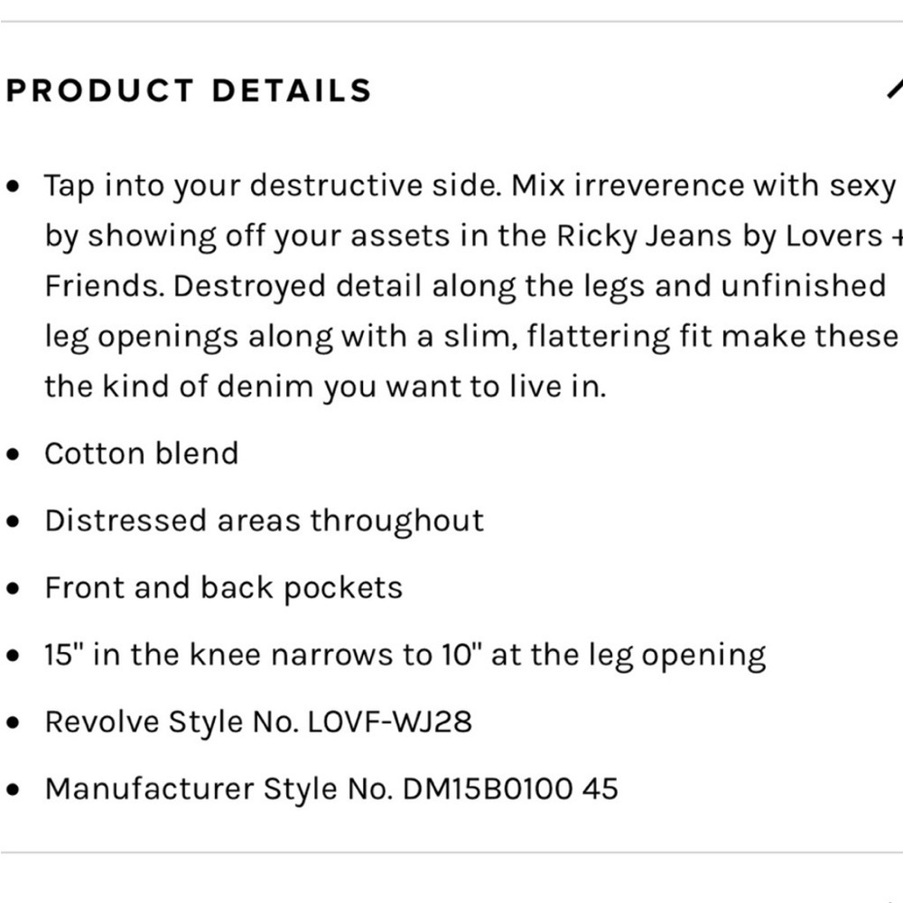Click the PRODUCT DETAILS heading

[189, 90]
